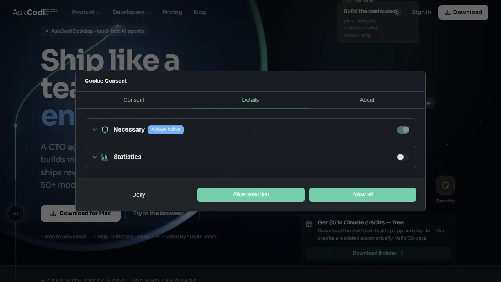Click the Necessary shield icon
Image resolution: width=501 pixels, height=282 pixels.
click(105, 130)
